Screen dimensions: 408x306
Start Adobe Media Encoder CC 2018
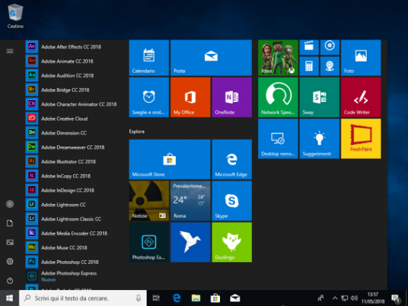(x=71, y=233)
